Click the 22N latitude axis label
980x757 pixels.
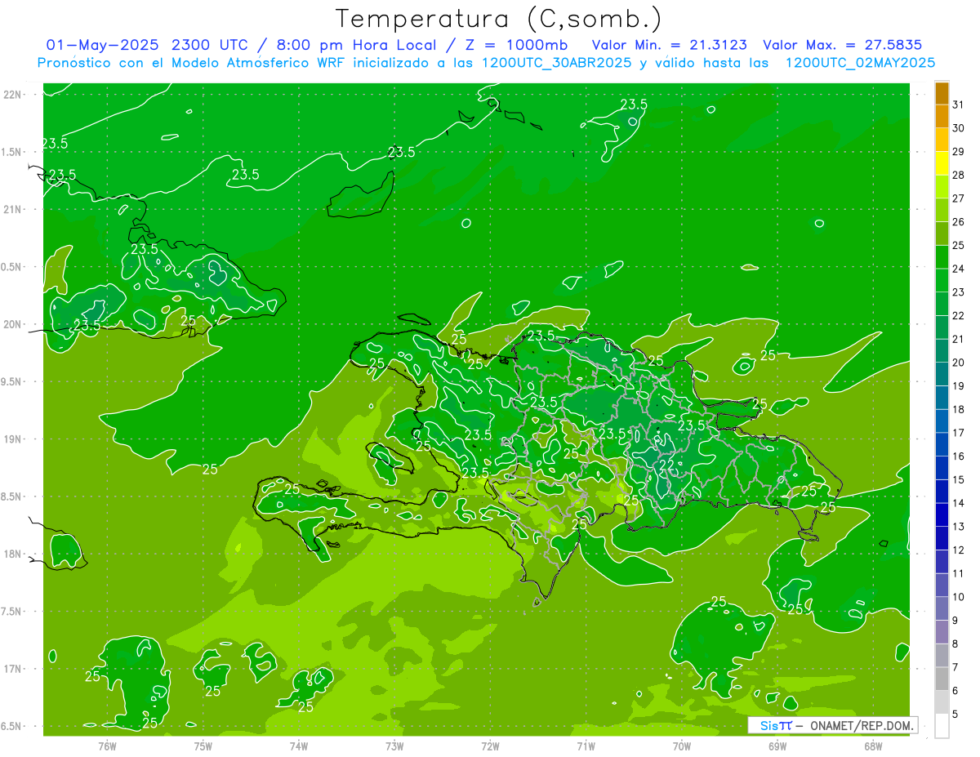(x=14, y=95)
